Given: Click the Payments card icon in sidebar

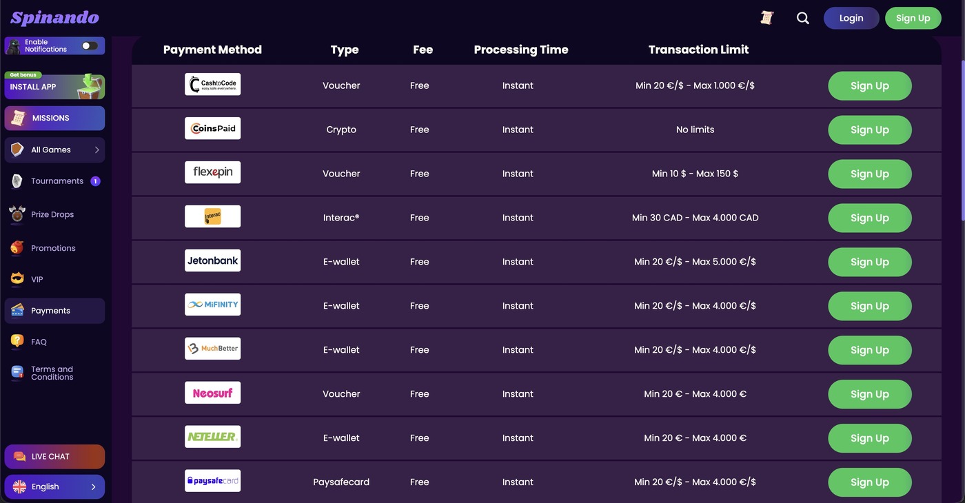Looking at the screenshot, I should (17, 311).
